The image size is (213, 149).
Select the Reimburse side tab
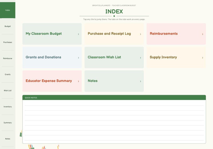tap(8, 59)
